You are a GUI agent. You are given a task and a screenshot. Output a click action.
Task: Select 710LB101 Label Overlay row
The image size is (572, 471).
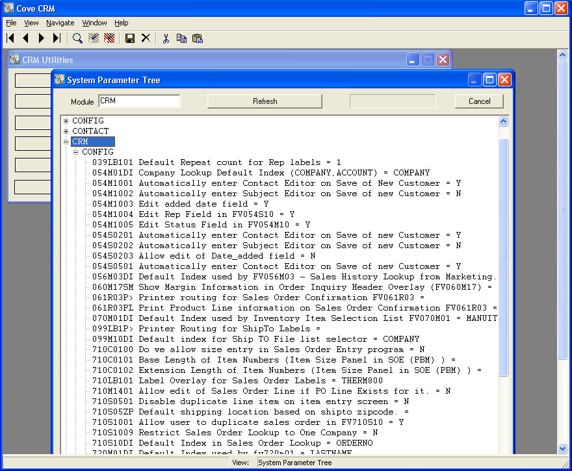(237, 380)
